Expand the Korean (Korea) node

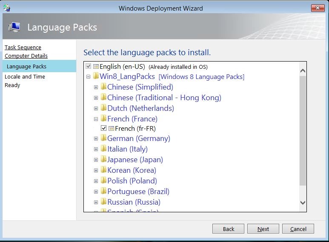pos(96,170)
